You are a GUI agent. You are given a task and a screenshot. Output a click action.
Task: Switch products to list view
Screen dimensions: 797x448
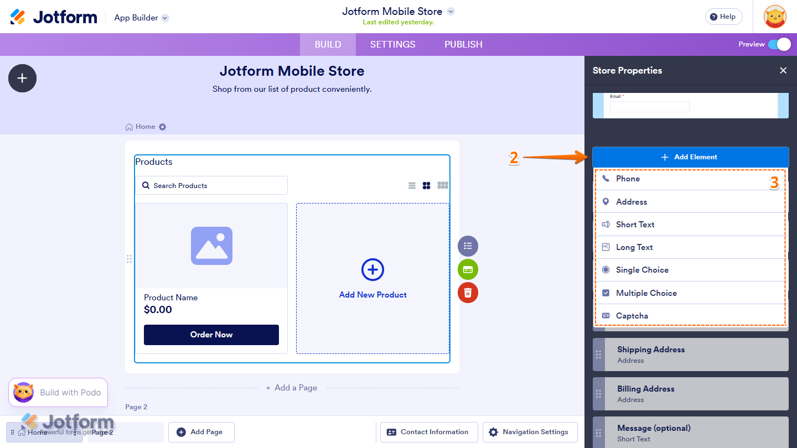click(x=412, y=185)
